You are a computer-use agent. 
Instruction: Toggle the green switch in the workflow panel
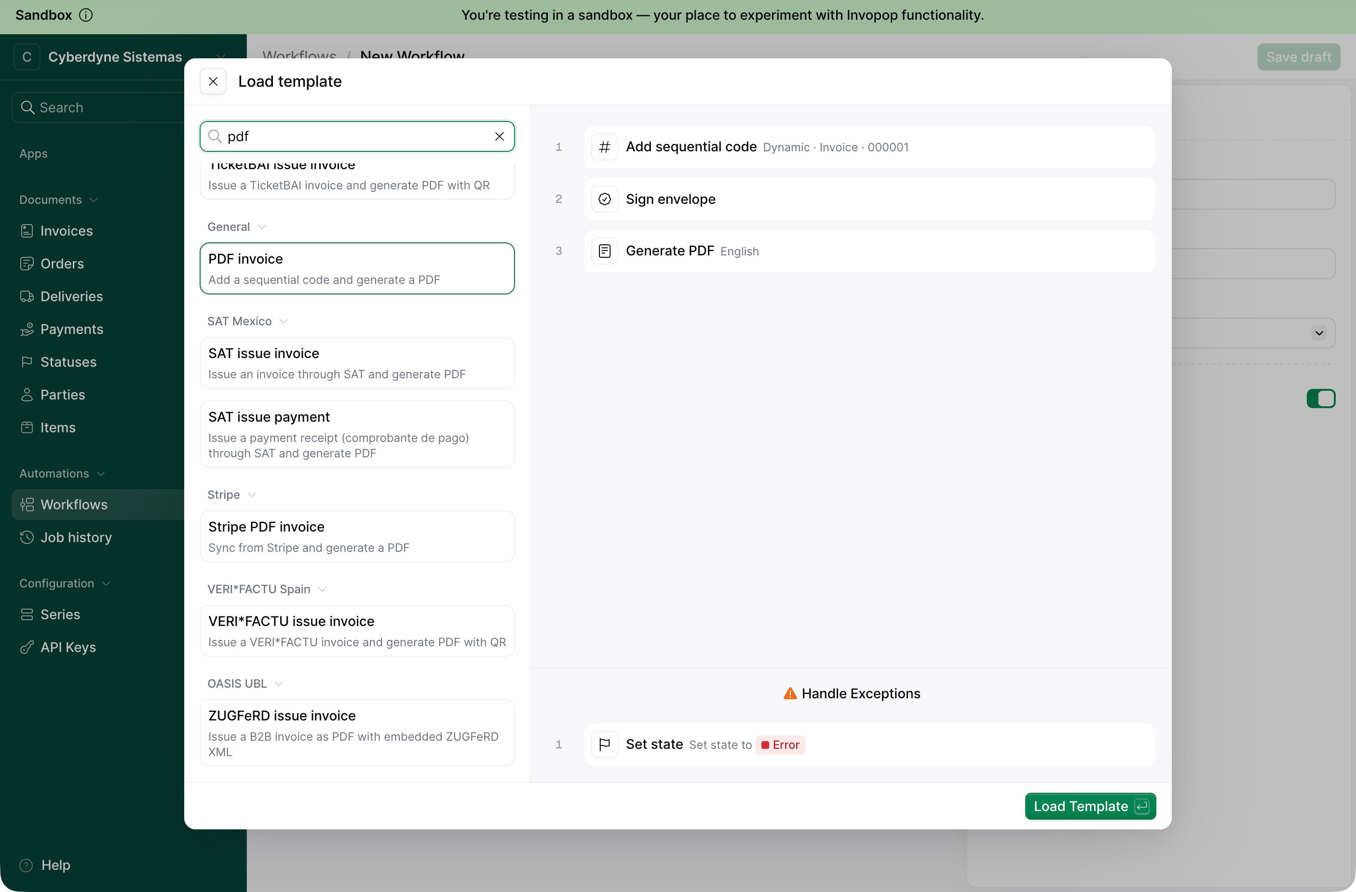[x=1321, y=399]
